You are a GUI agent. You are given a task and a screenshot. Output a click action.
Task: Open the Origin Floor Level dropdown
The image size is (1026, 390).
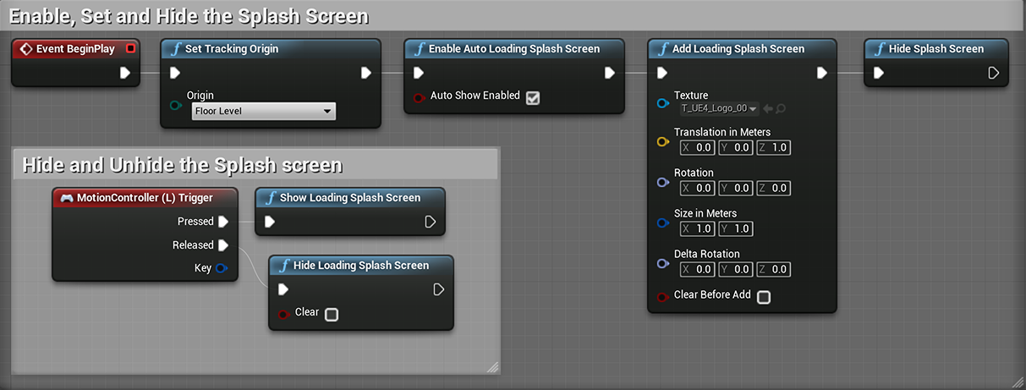264,111
